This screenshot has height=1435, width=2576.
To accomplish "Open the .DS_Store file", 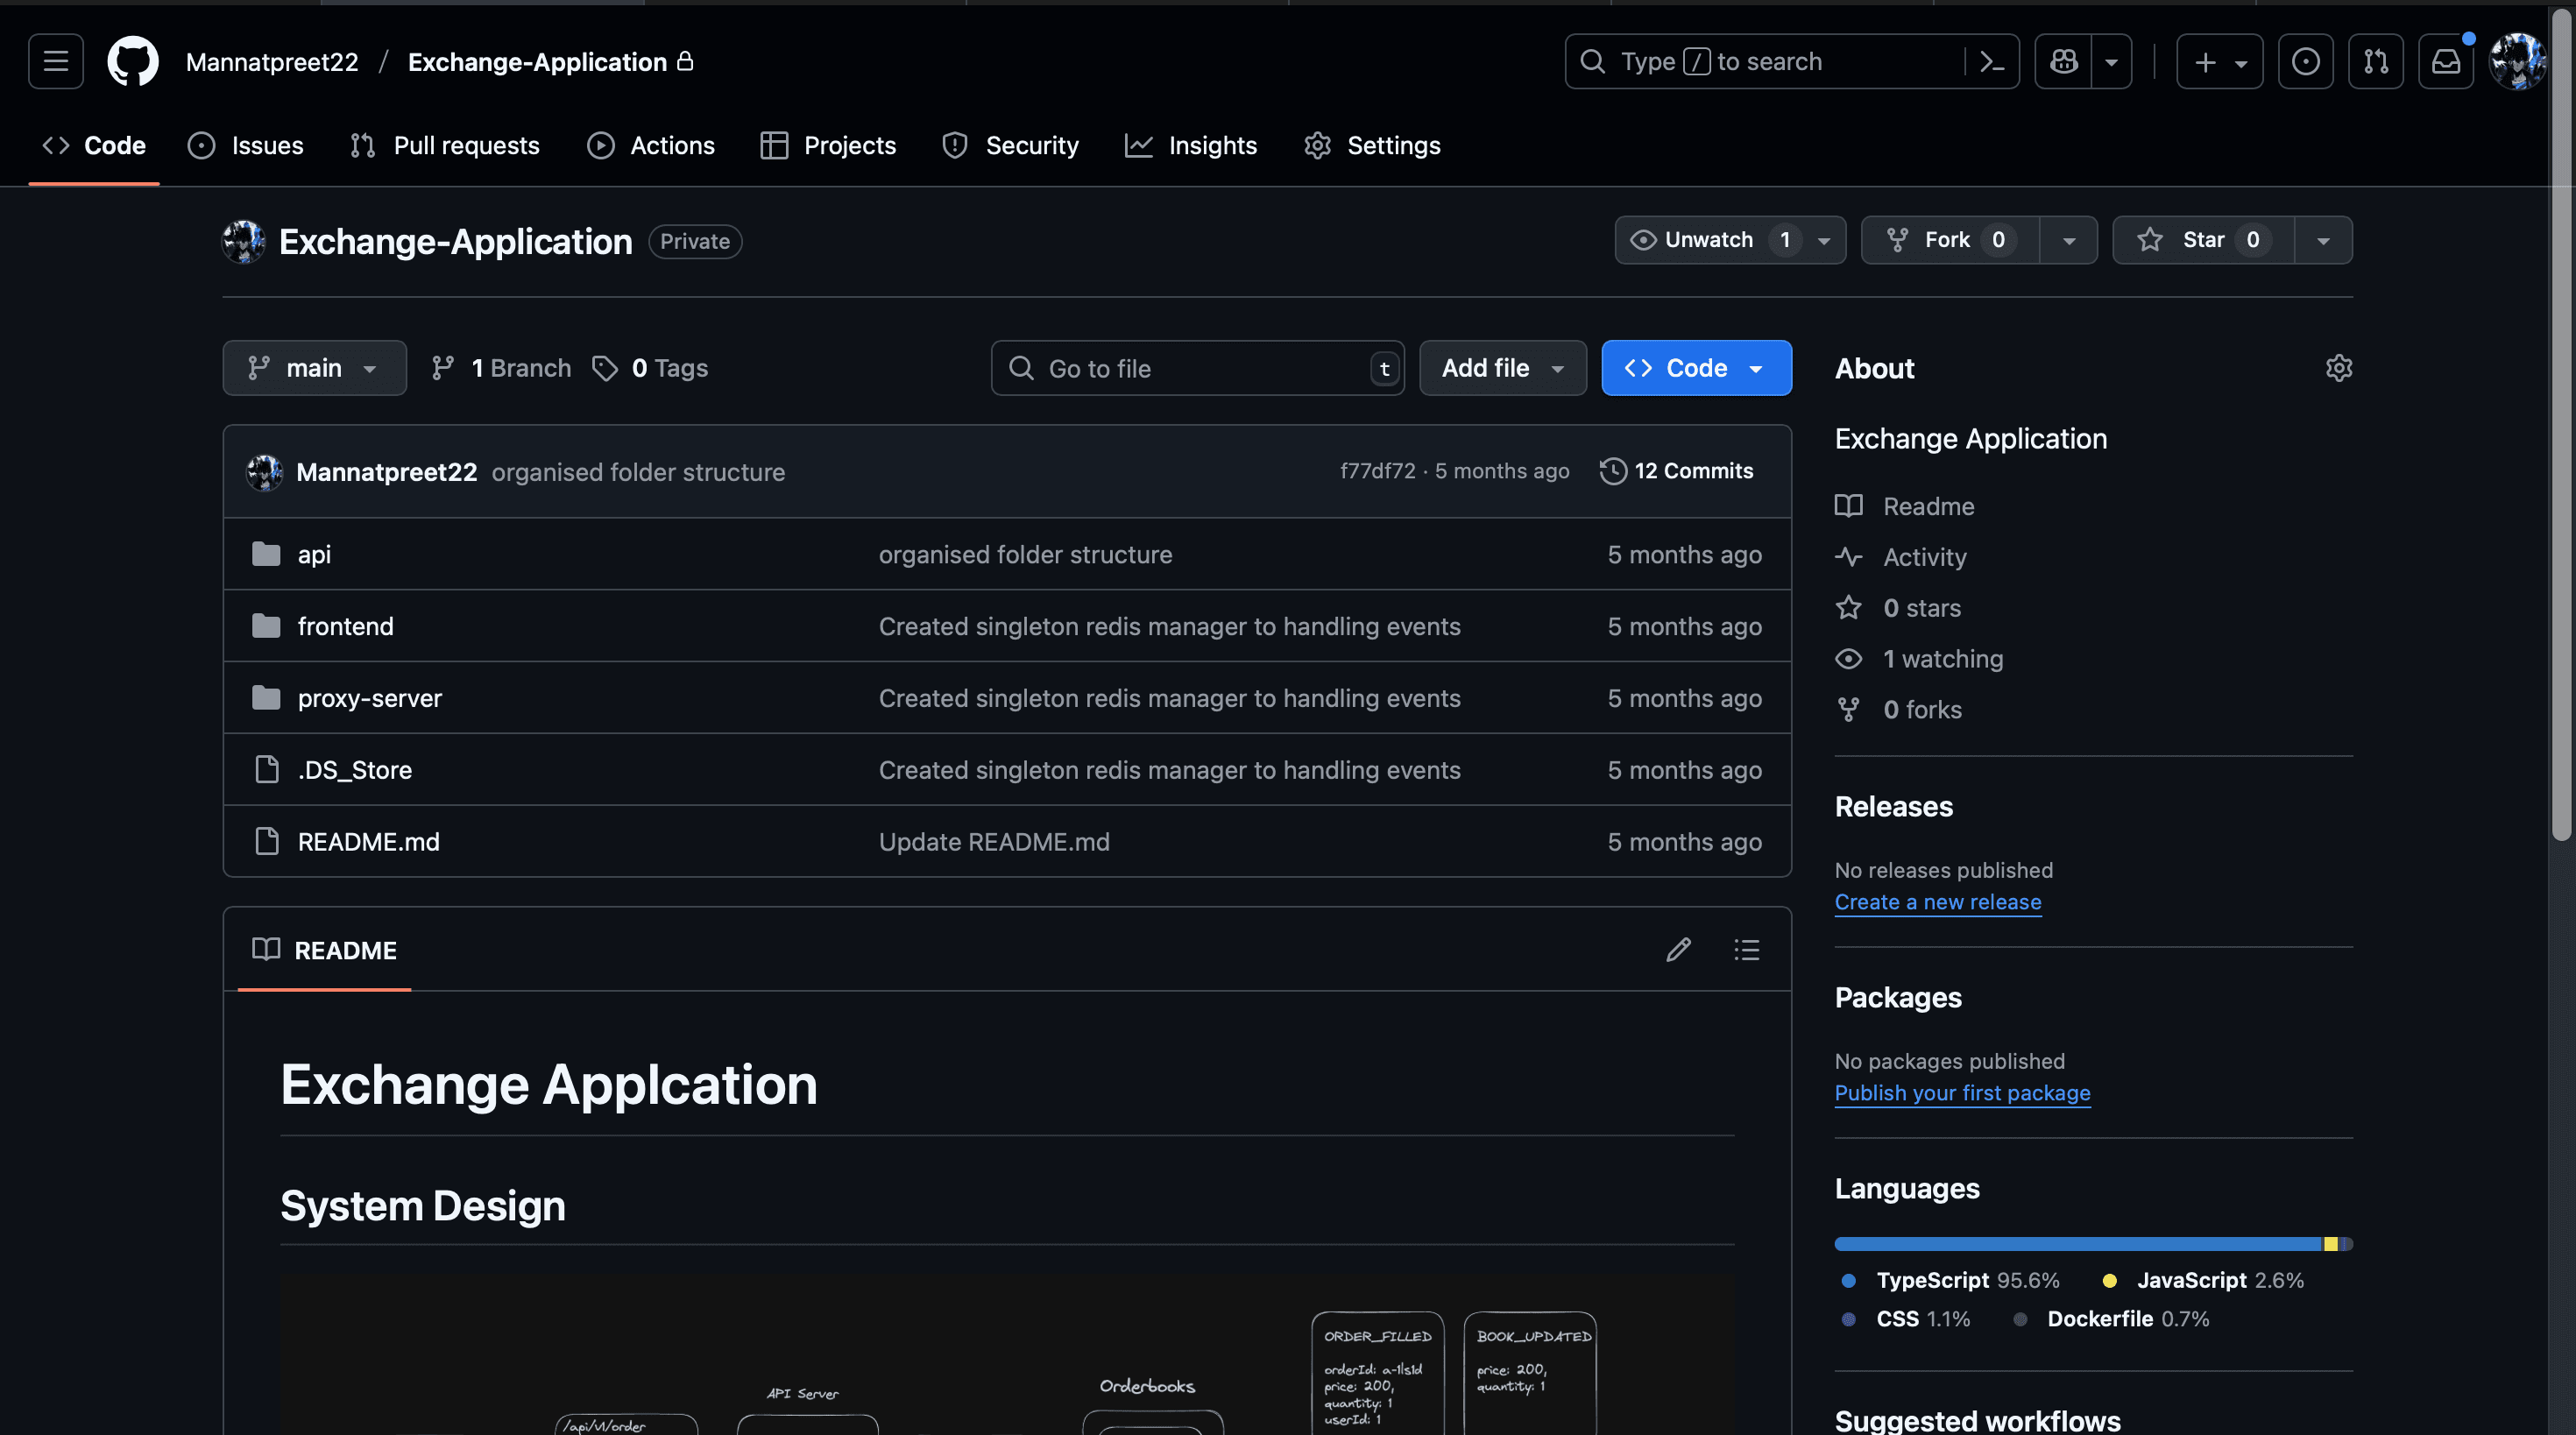I will [x=355, y=770].
